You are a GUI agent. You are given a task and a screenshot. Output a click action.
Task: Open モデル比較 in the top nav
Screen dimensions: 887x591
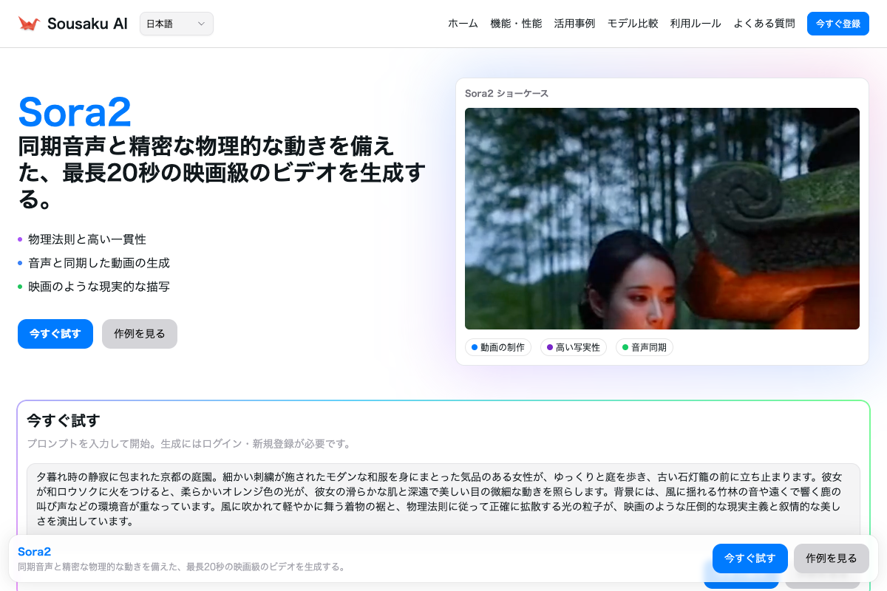tap(633, 24)
